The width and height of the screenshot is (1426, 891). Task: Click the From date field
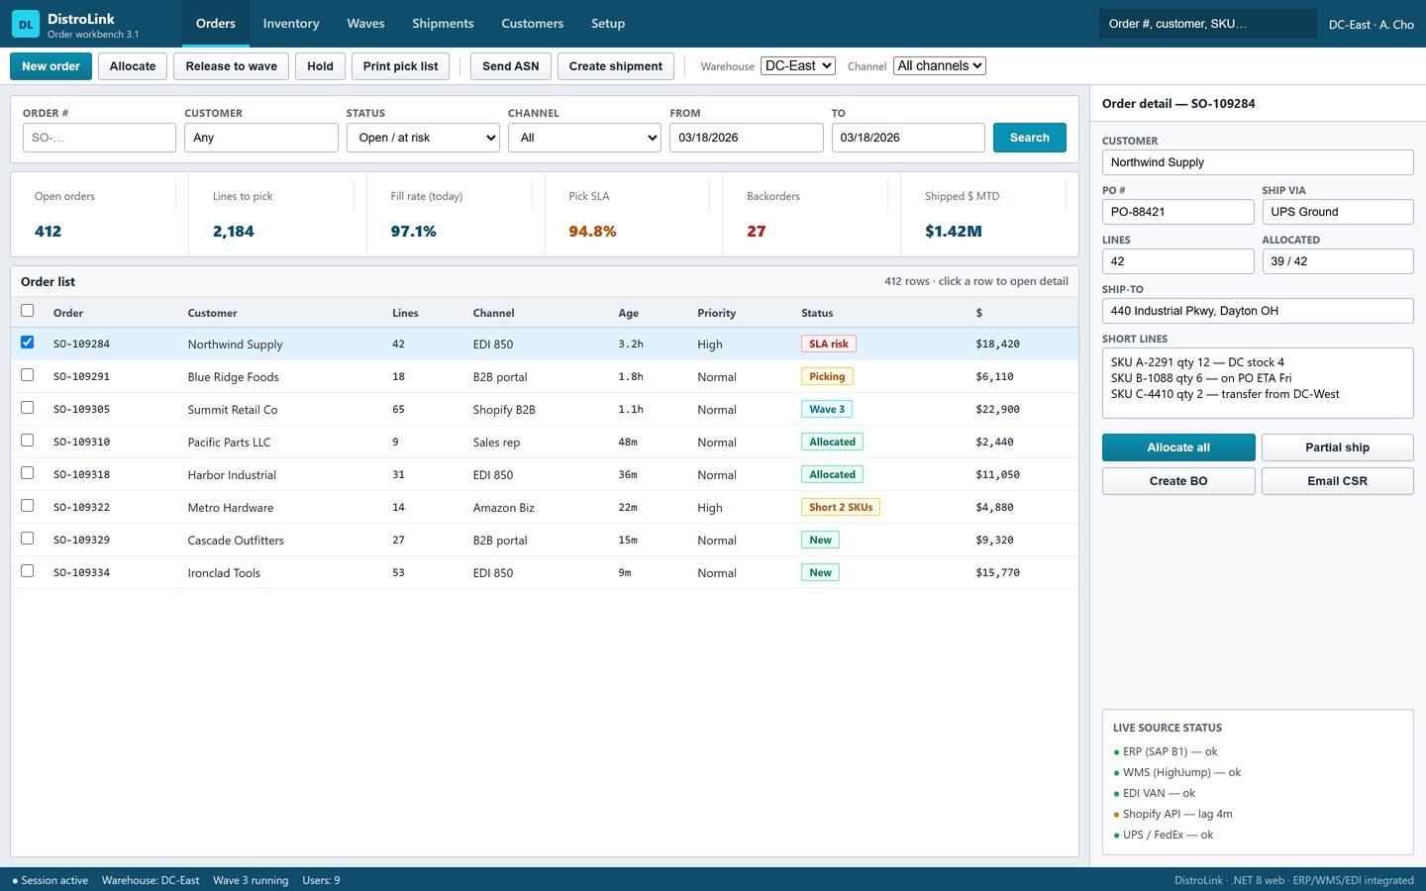click(x=747, y=138)
